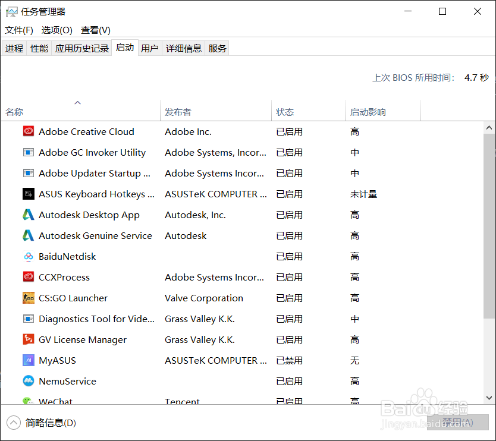The width and height of the screenshot is (496, 441).
Task: Click 高 impact of BaiduNetdisk
Action: (354, 256)
